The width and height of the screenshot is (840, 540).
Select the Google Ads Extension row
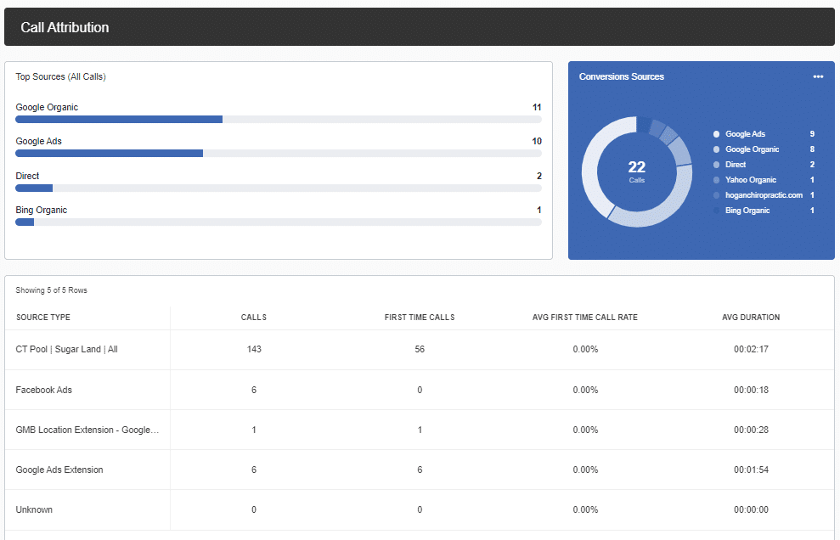click(x=59, y=470)
